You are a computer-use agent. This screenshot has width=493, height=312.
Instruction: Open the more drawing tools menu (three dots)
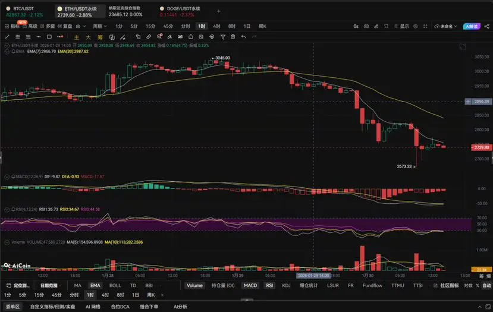pos(60,37)
